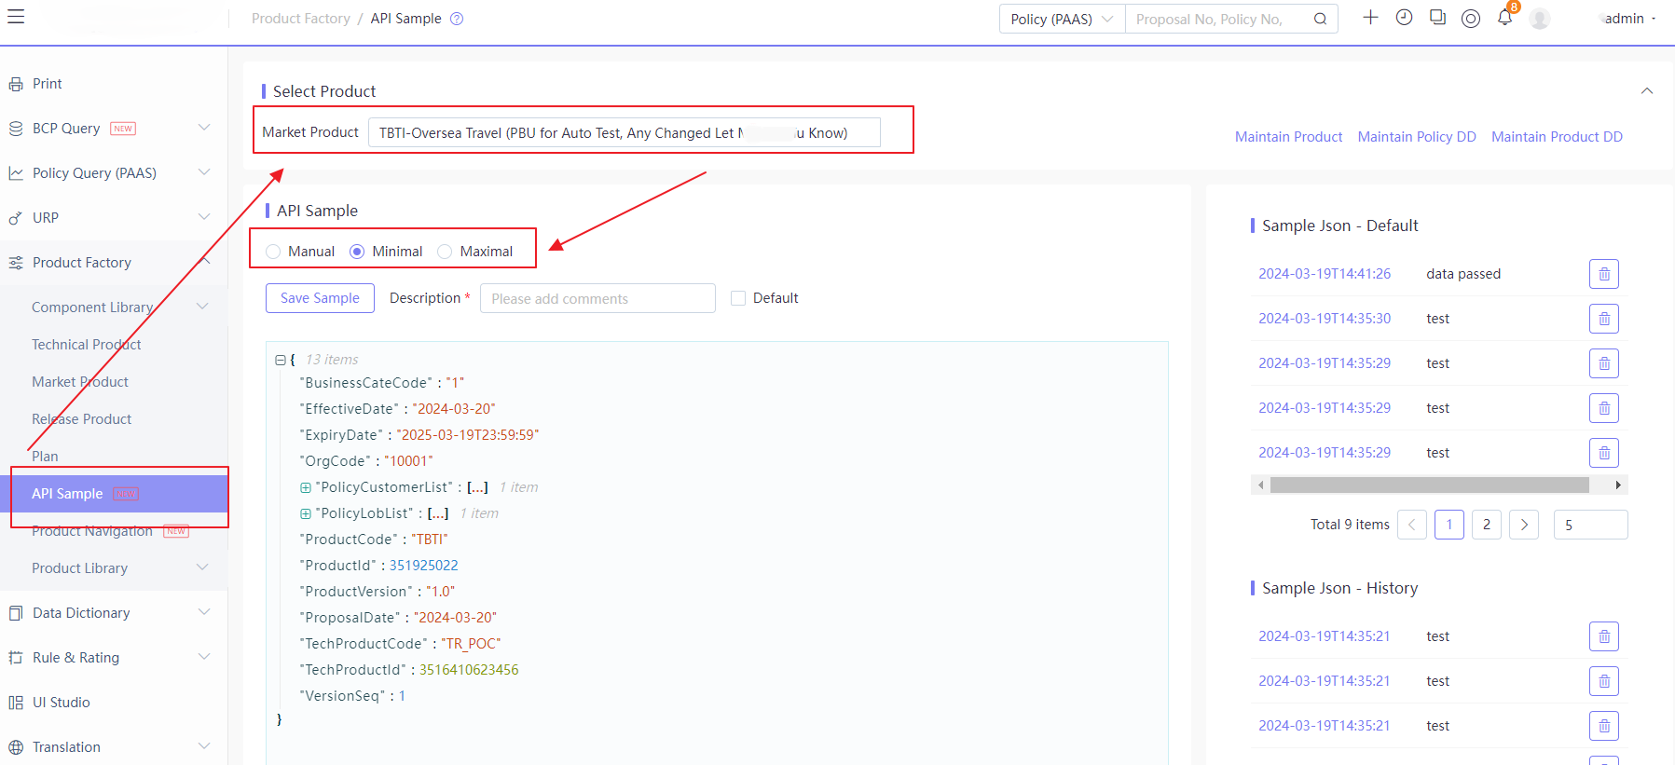This screenshot has width=1675, height=765.
Task: Click the Description comments input field
Action: (x=597, y=298)
